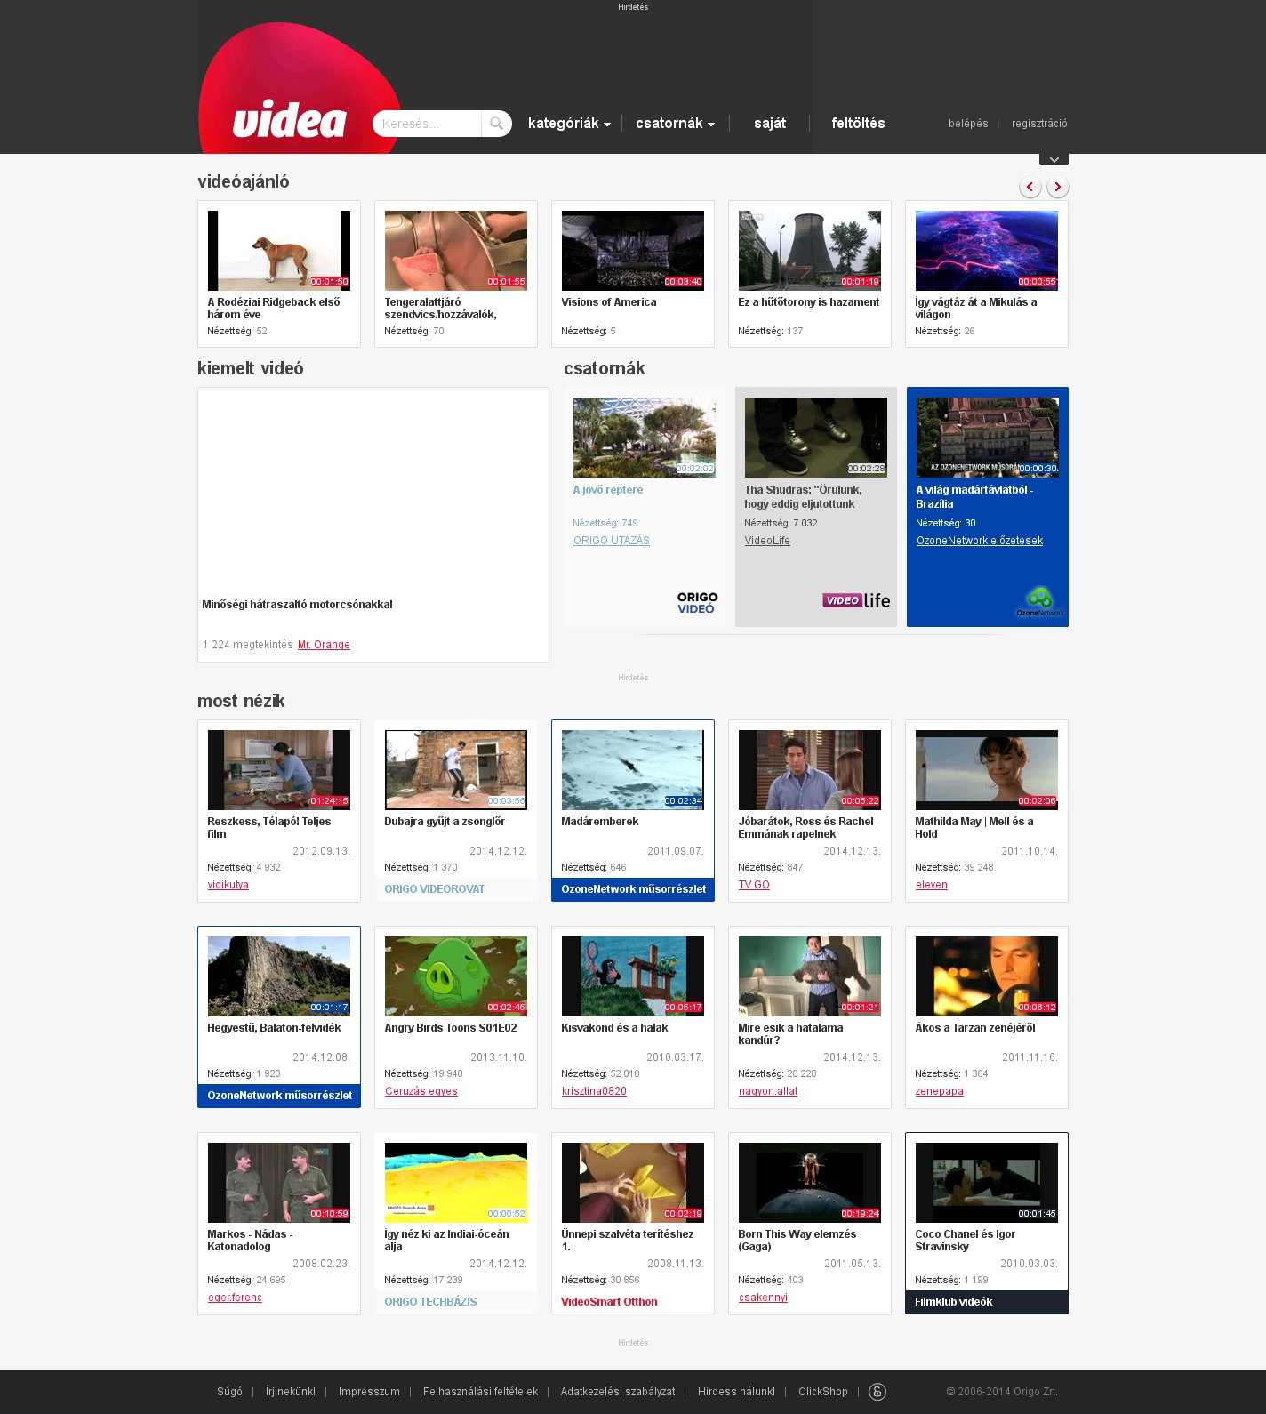Expand the dark chevron tab under header
Viewport: 1266px width, 1414px height.
point(1054,160)
